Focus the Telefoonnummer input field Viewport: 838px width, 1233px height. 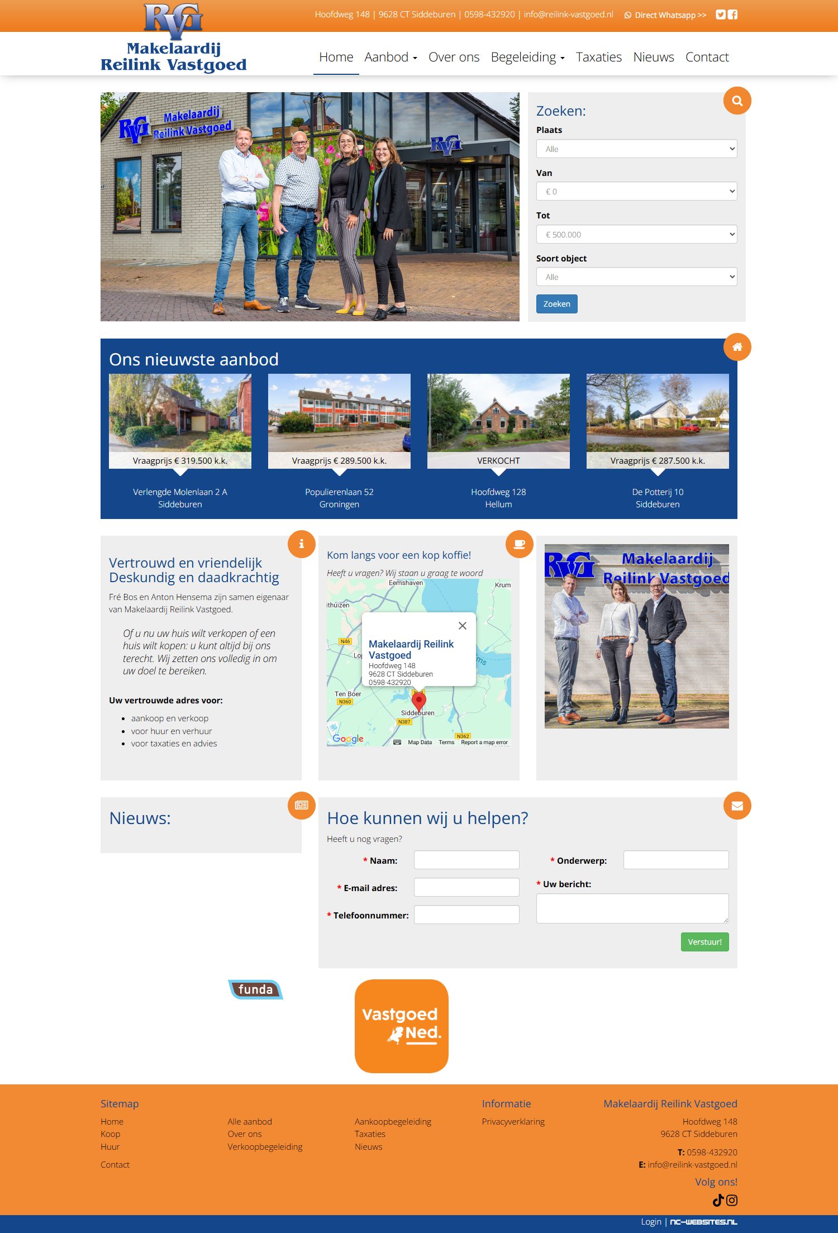(466, 915)
